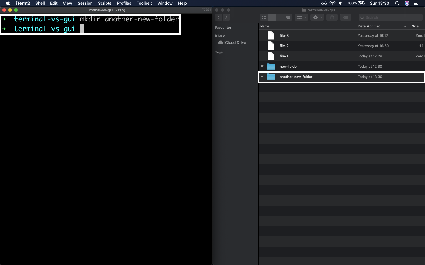
Task: Click the Finder Search field
Action: coord(391,17)
